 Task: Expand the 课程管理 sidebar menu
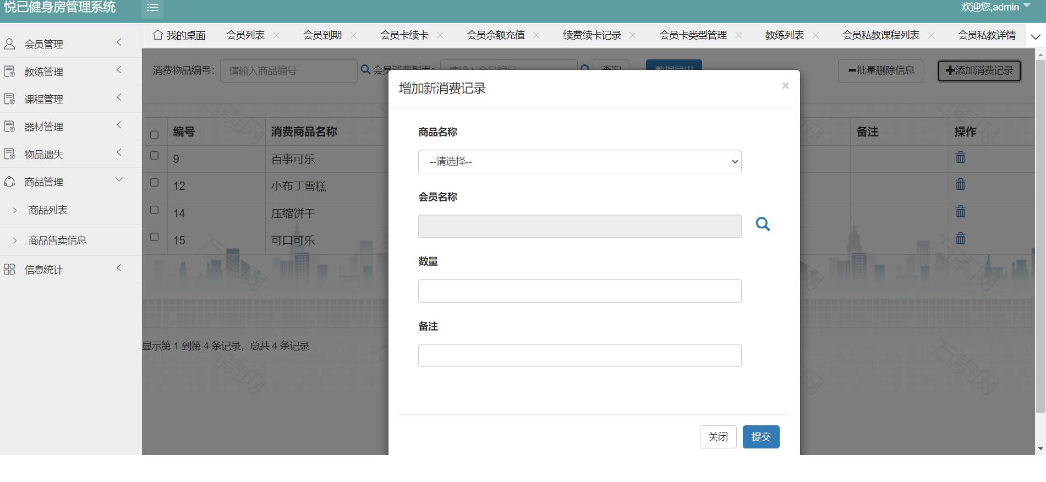[x=119, y=97]
